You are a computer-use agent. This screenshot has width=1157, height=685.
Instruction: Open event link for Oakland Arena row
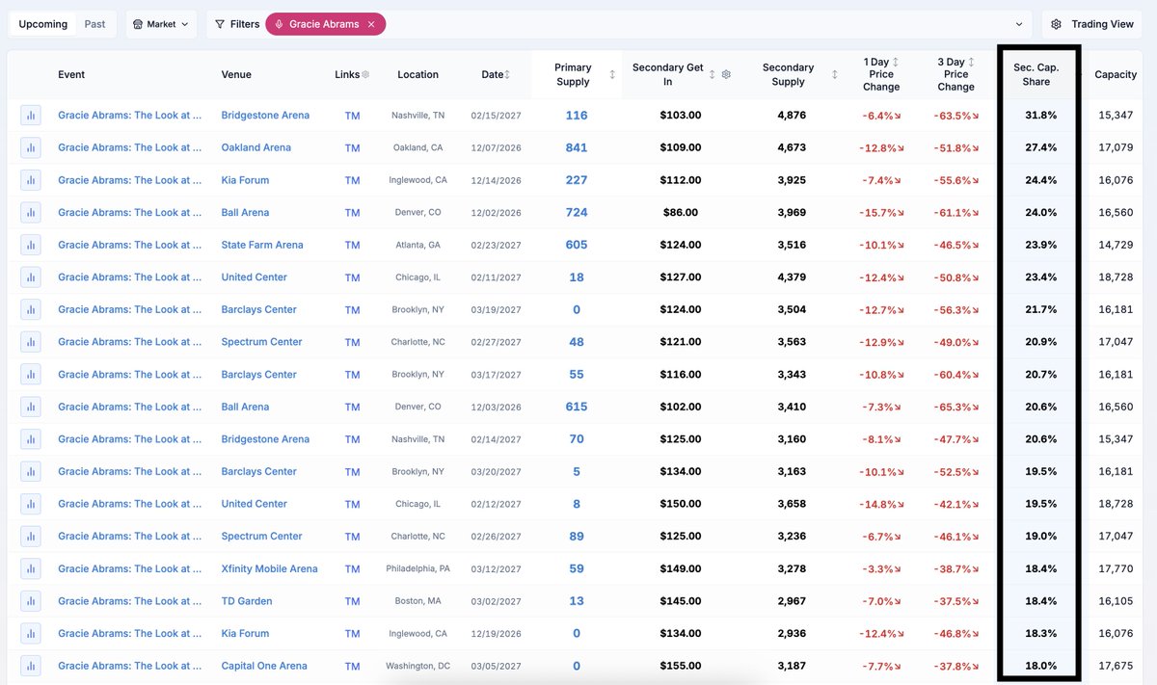click(130, 148)
